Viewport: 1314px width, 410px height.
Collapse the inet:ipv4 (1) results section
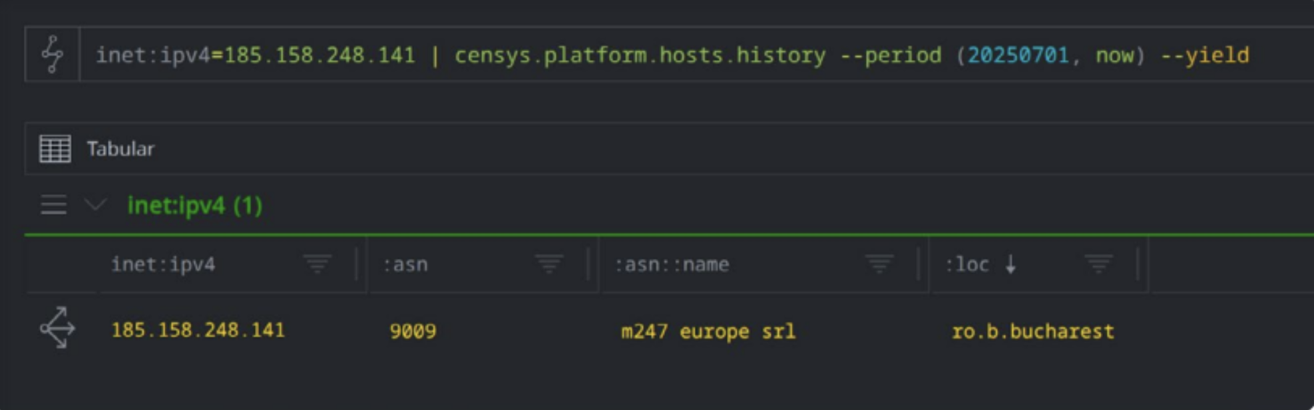[x=96, y=205]
